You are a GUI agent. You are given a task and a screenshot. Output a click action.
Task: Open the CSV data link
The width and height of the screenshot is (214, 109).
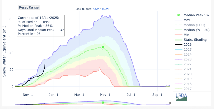[x=96, y=9]
